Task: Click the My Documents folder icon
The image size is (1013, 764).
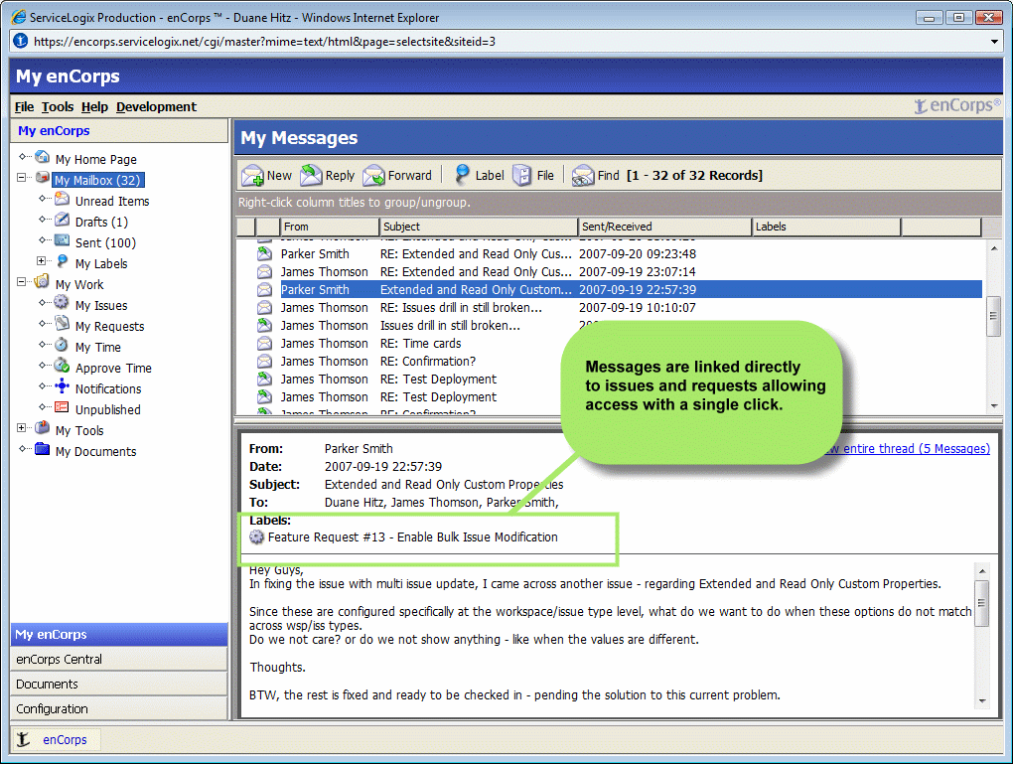Action: point(42,449)
